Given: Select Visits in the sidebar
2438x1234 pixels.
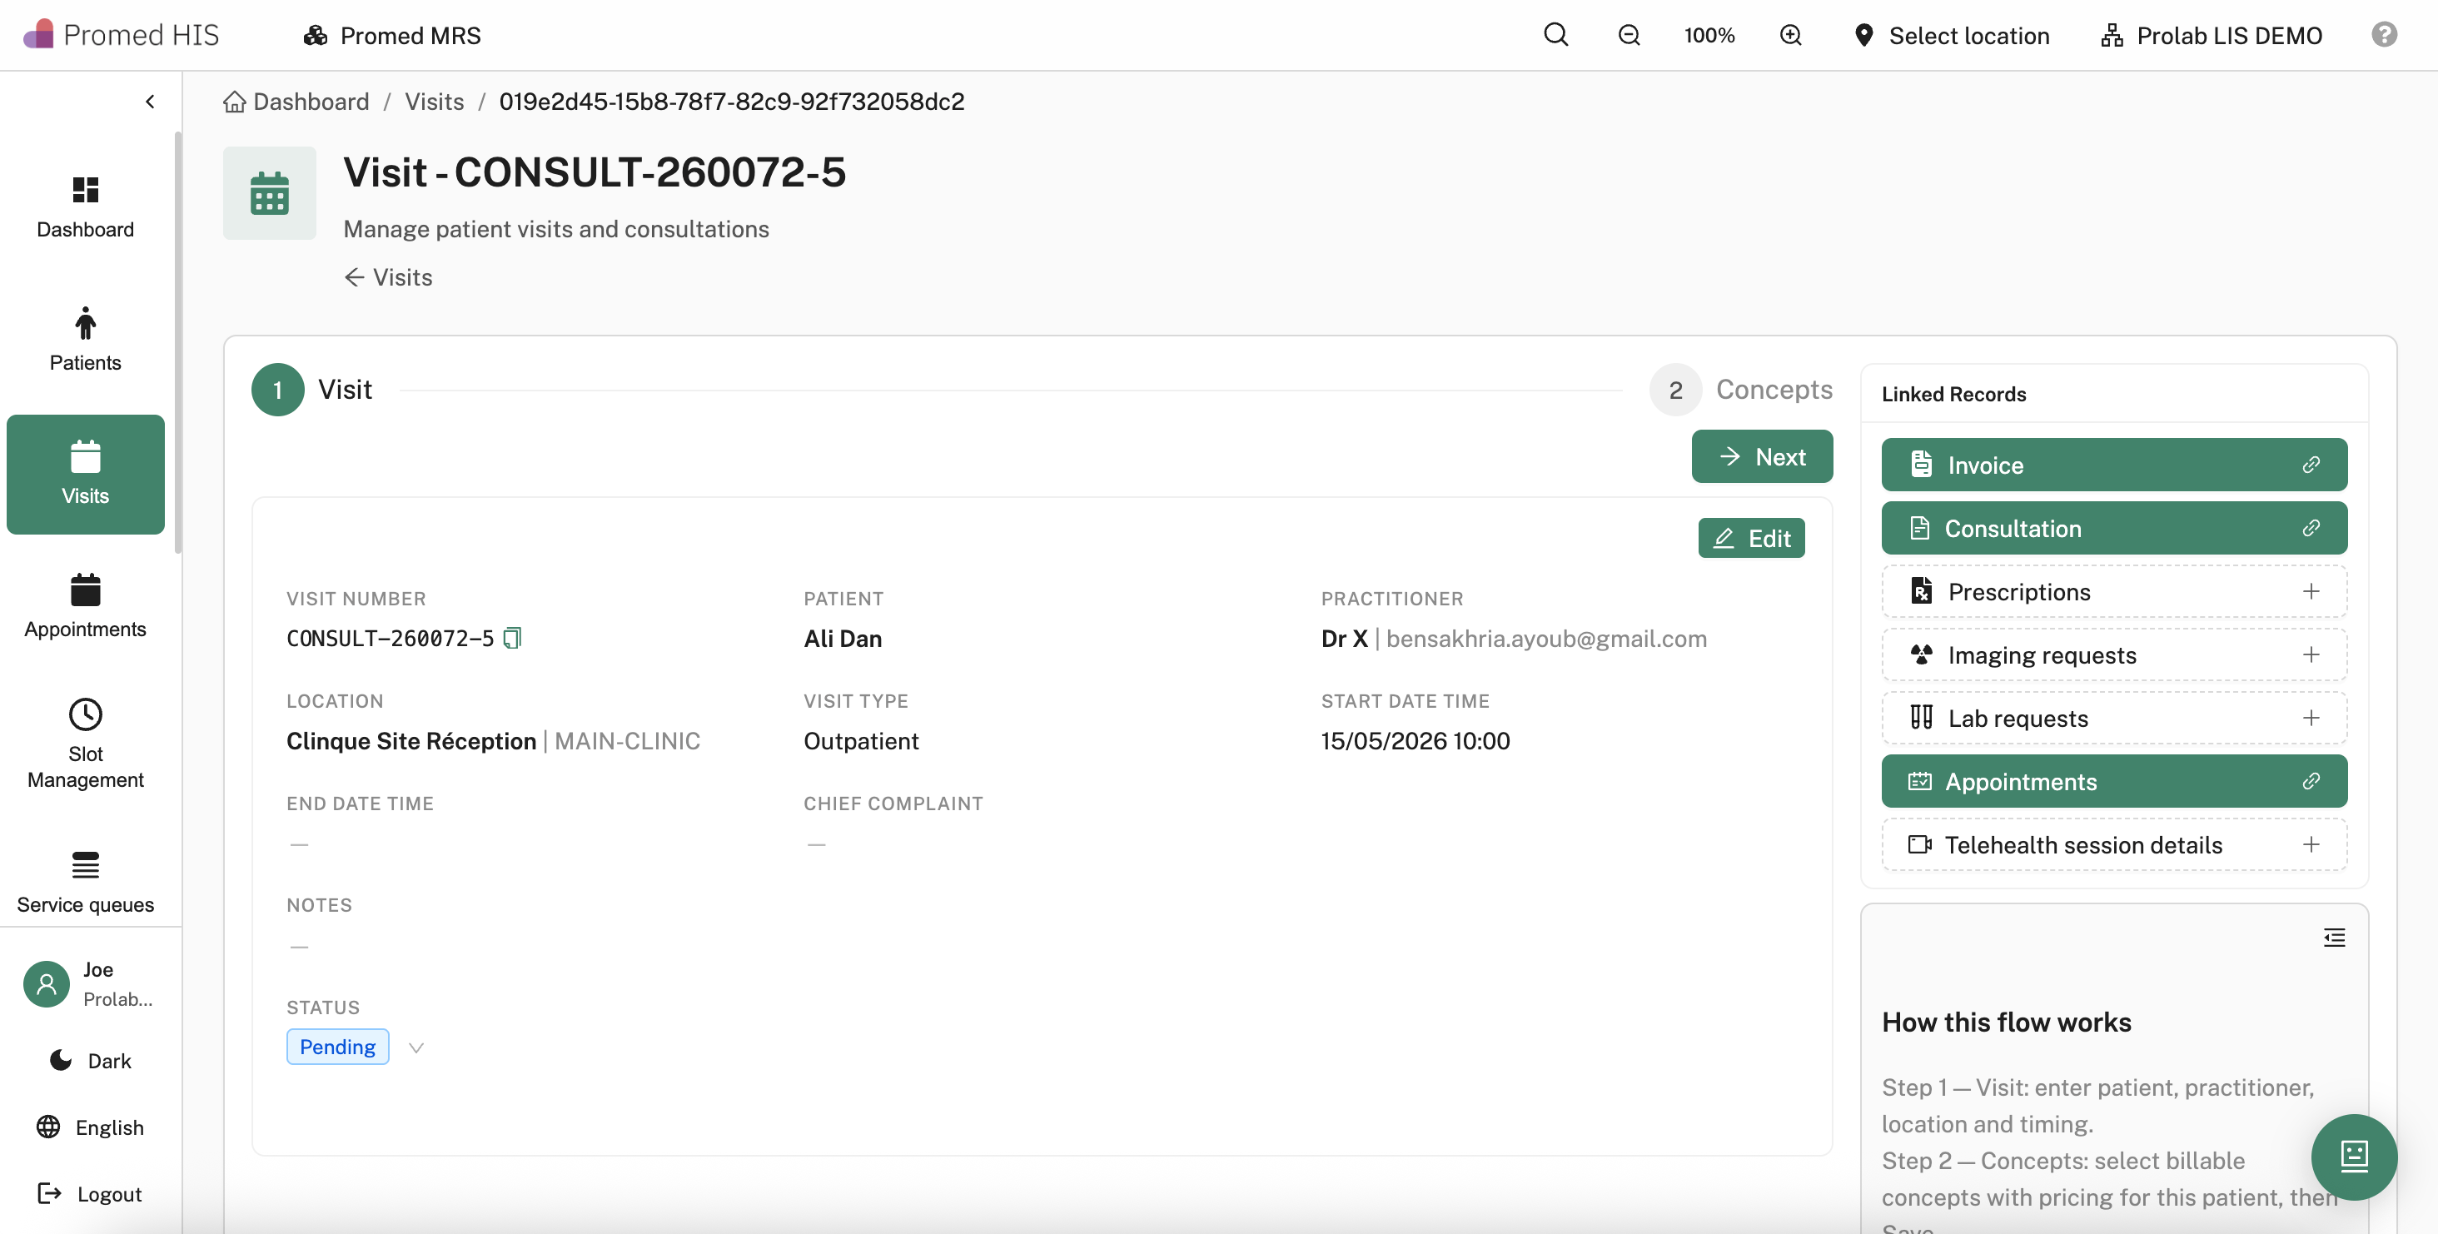Looking at the screenshot, I should [x=85, y=474].
